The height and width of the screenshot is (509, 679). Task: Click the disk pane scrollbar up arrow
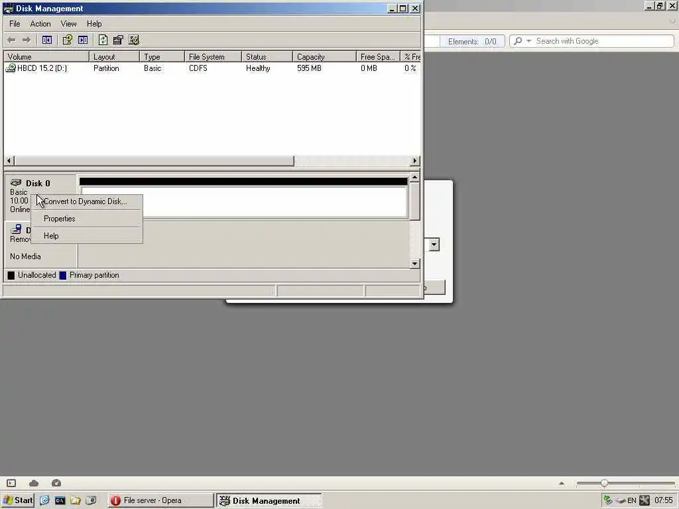[415, 178]
